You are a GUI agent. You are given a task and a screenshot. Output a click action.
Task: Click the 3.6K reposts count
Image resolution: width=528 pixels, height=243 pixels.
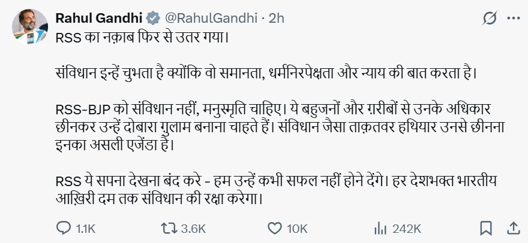coord(193,229)
